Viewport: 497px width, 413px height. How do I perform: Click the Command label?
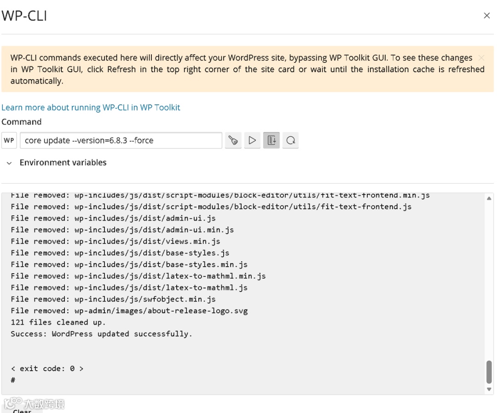(22, 122)
